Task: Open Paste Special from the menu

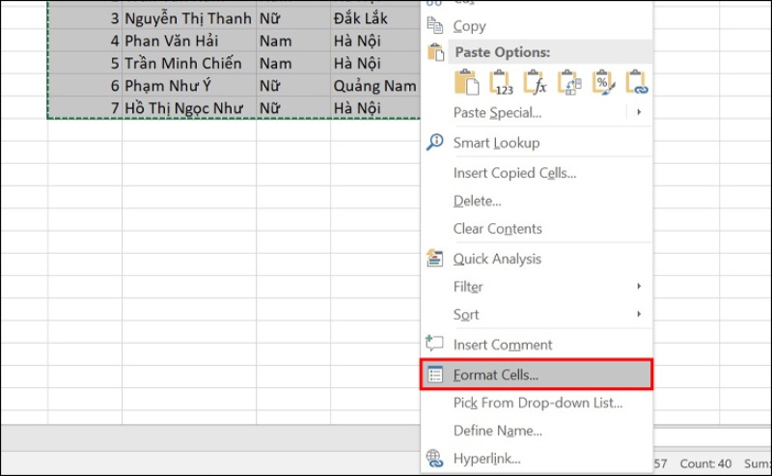Action: coord(537,112)
